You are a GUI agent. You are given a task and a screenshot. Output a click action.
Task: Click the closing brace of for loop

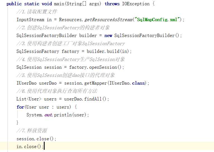point(17,122)
